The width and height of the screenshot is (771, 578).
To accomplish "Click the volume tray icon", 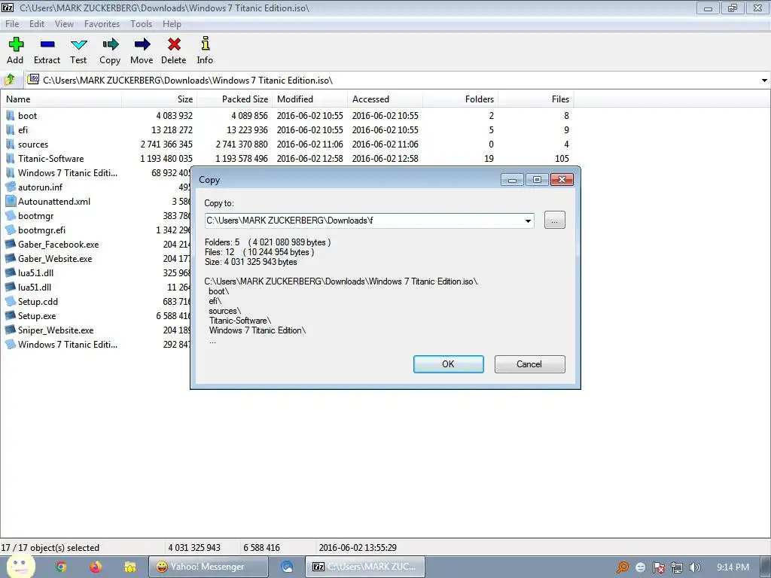I will pos(695,567).
